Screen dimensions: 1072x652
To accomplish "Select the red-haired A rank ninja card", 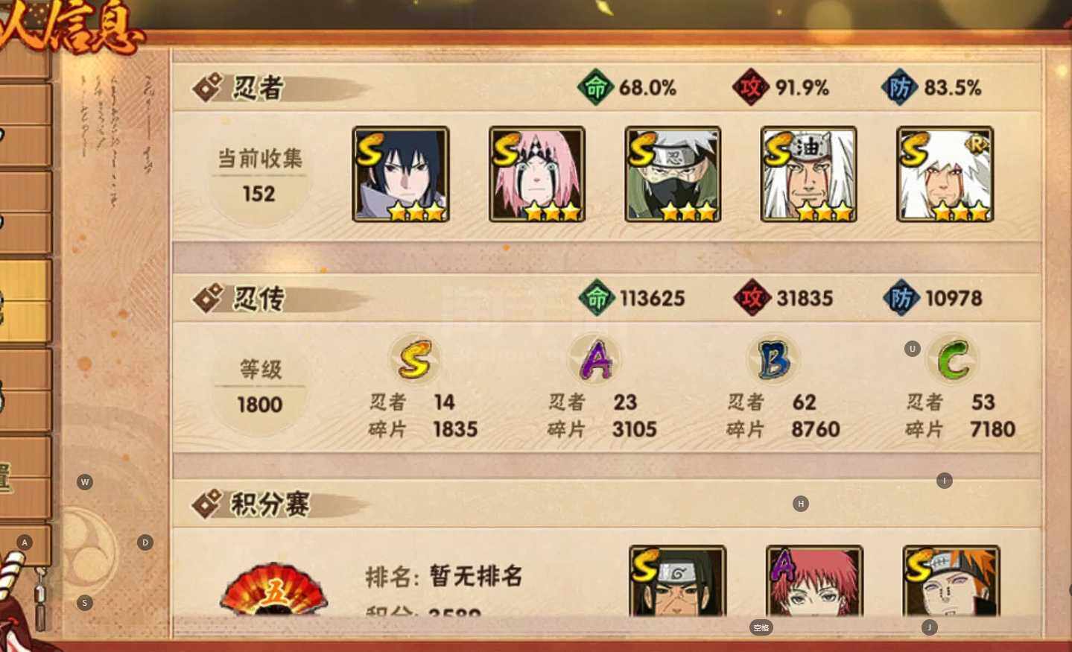I will pyautogui.click(x=814, y=580).
